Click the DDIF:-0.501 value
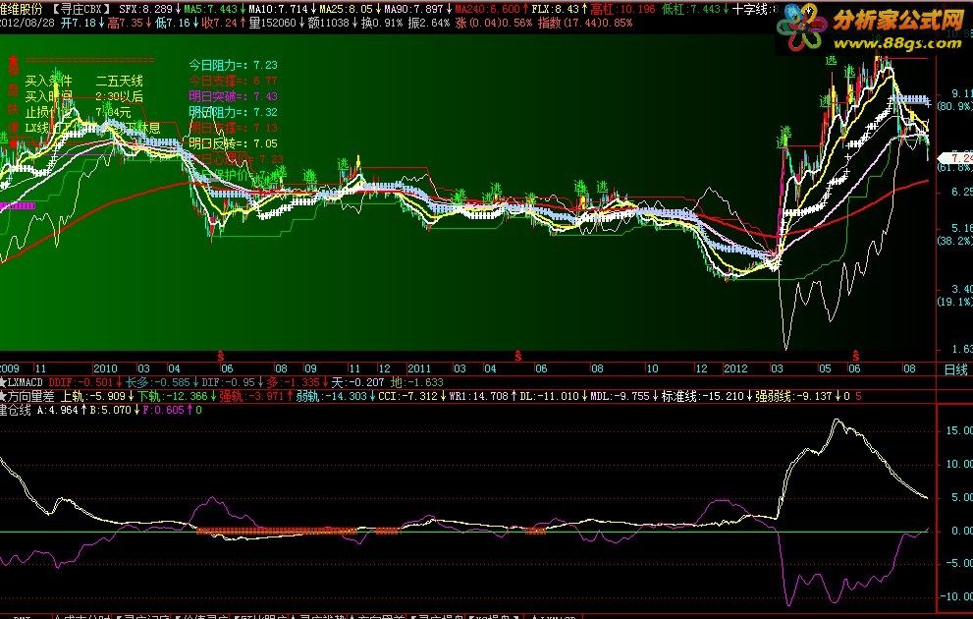Screen dimensions: 973x619 [81, 382]
